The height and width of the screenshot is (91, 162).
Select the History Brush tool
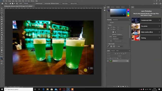pyautogui.click(x=2, y=30)
